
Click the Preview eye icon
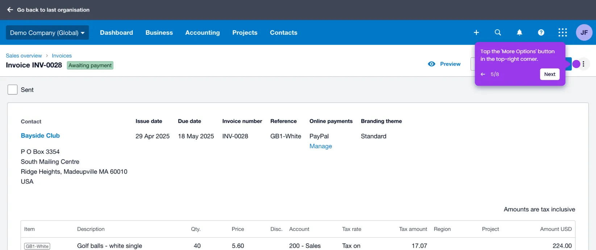click(x=432, y=64)
